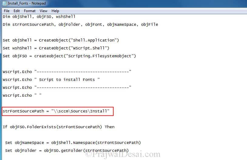Open the Help menu

[55, 11]
